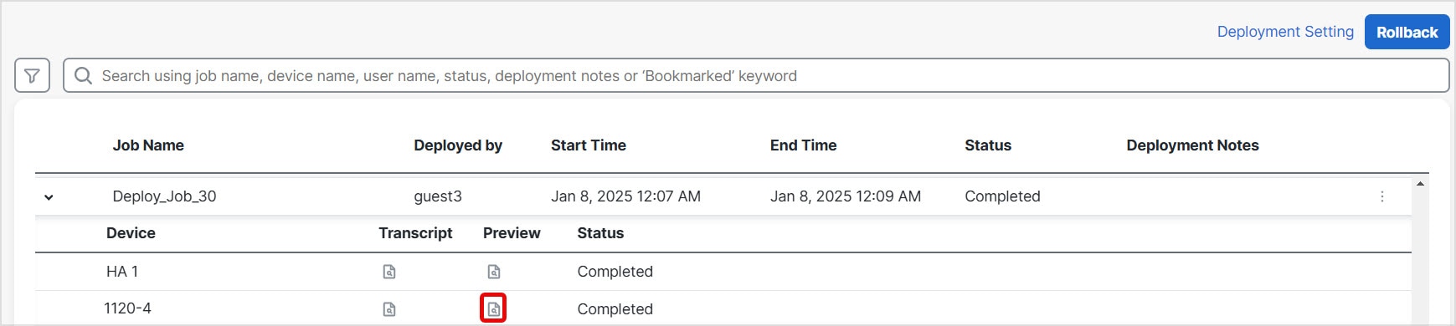
Task: Open three-dot menu for Deploy_Job_30
Action: (x=1381, y=196)
